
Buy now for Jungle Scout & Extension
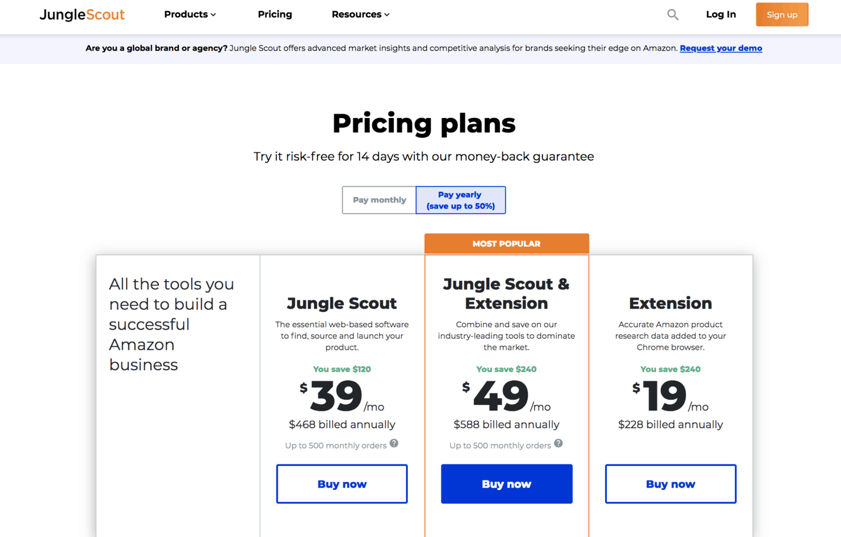506,484
